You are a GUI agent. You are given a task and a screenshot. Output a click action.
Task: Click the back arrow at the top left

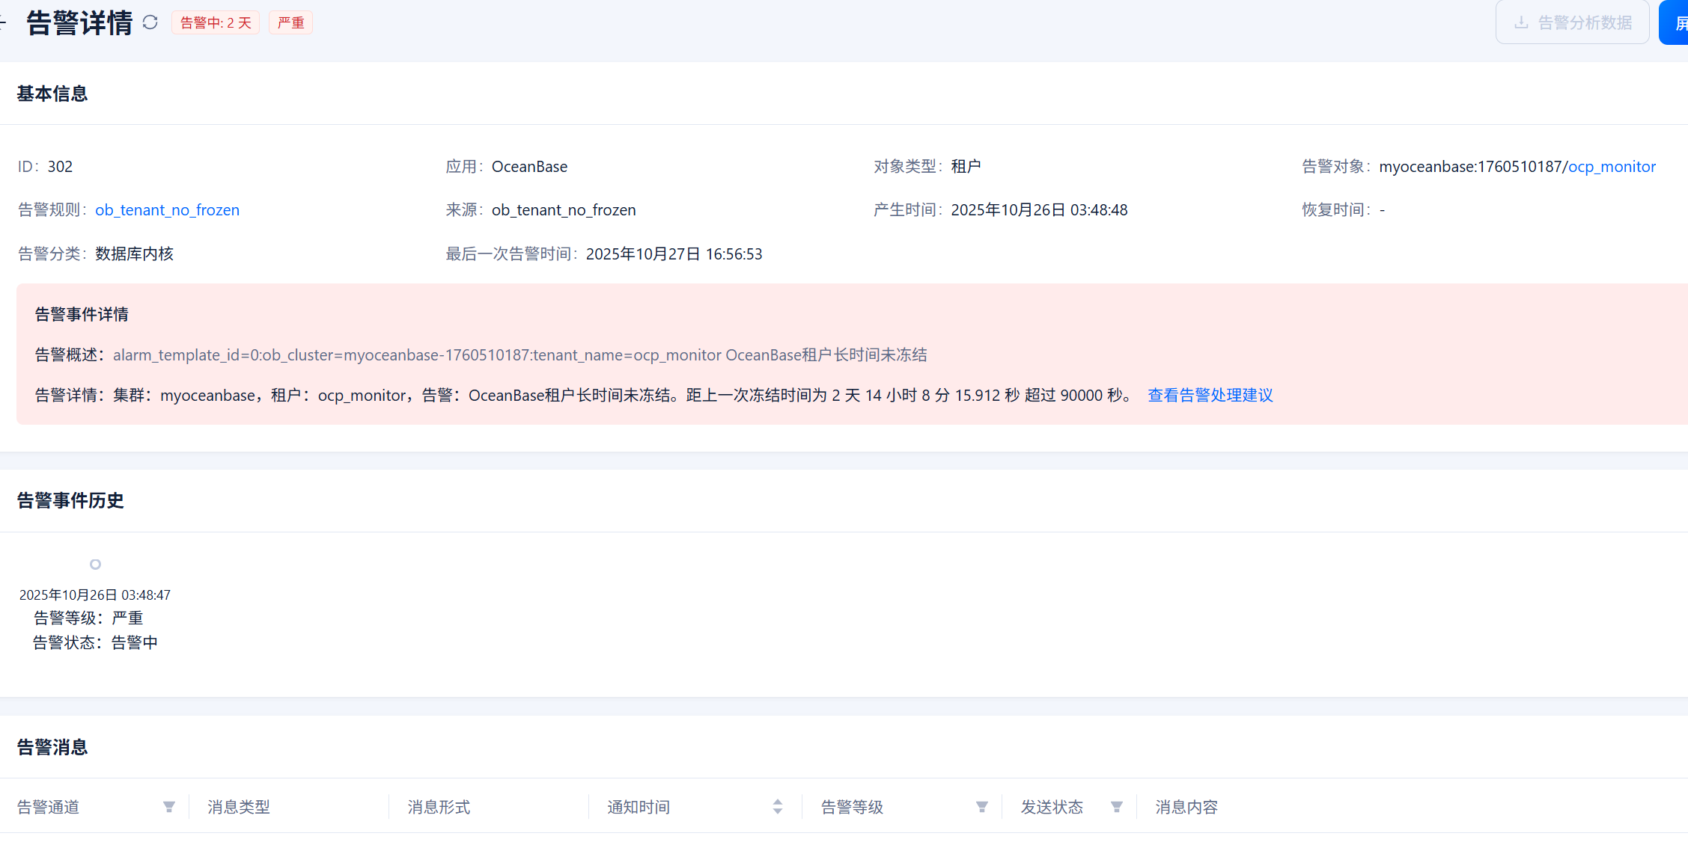[x=3, y=22]
